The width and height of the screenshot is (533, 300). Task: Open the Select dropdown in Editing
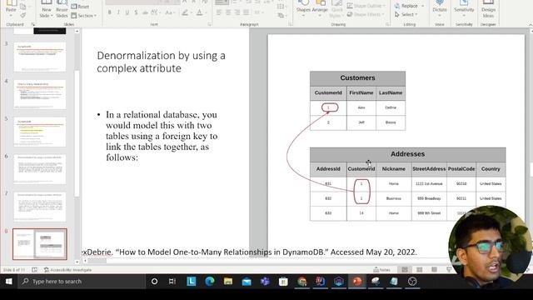[x=406, y=15]
